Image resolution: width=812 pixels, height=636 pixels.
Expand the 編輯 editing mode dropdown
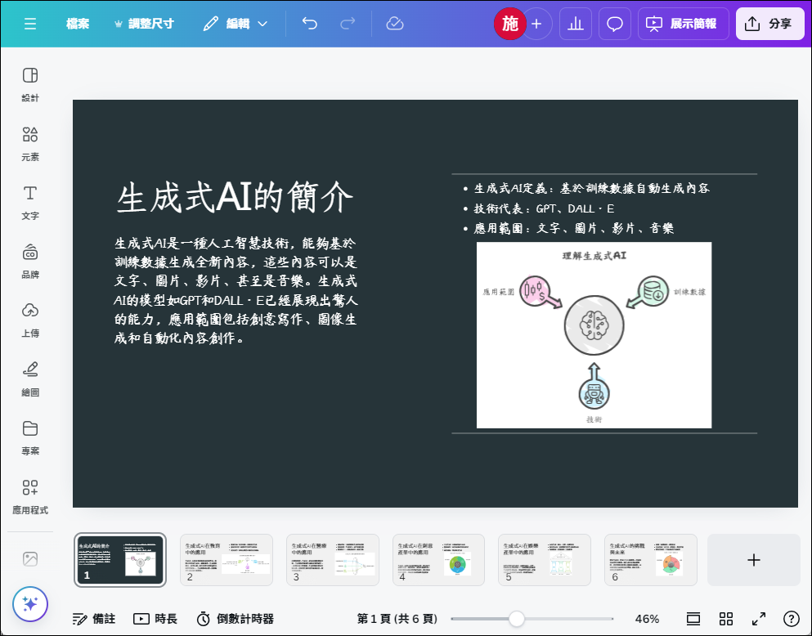pos(236,24)
